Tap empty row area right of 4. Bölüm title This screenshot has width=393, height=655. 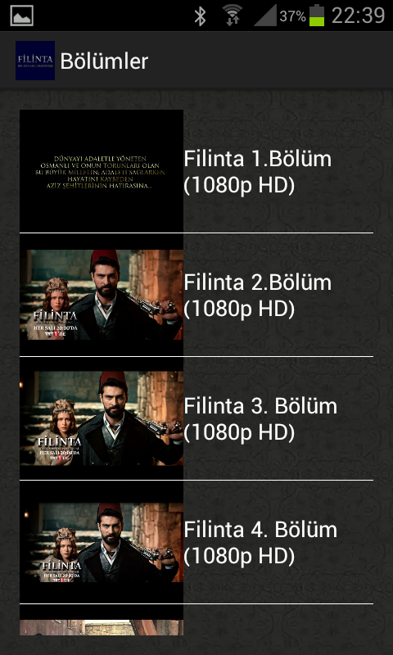(355, 542)
